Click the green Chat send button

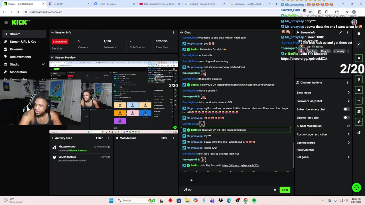tap(285, 190)
